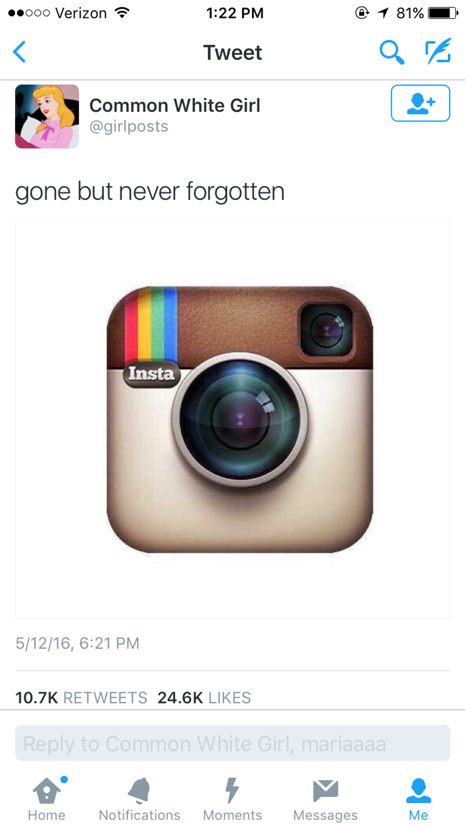Tap the Reply to Common White Girl field

click(232, 743)
